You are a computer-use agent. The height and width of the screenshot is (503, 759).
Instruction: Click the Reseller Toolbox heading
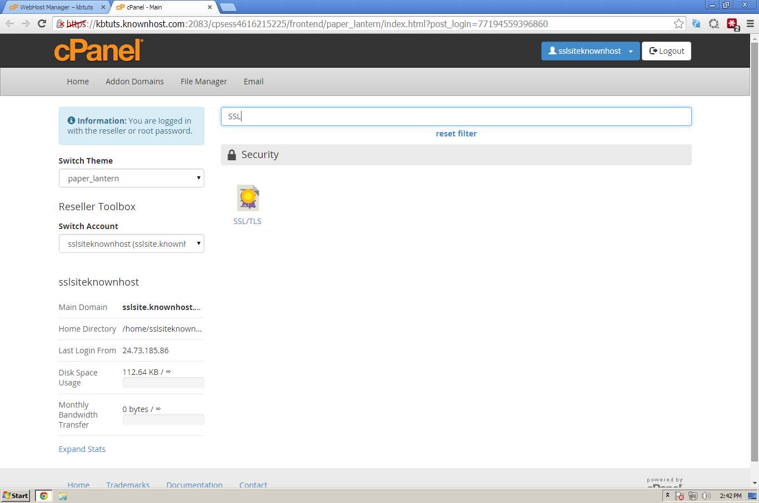97,206
